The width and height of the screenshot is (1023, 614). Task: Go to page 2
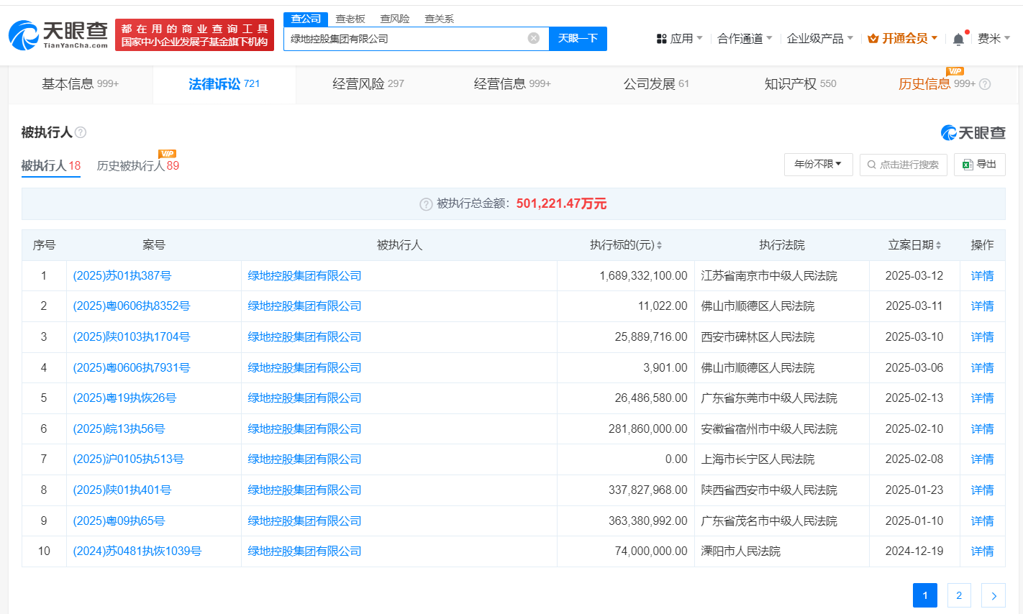click(959, 595)
